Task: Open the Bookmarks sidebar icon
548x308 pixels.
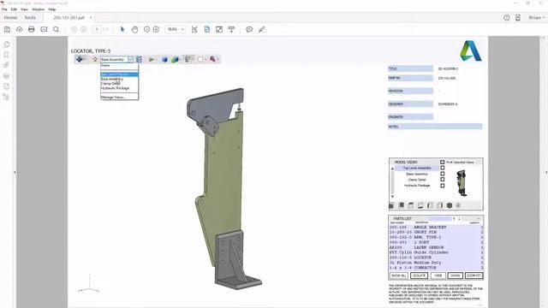Action: click(6, 55)
